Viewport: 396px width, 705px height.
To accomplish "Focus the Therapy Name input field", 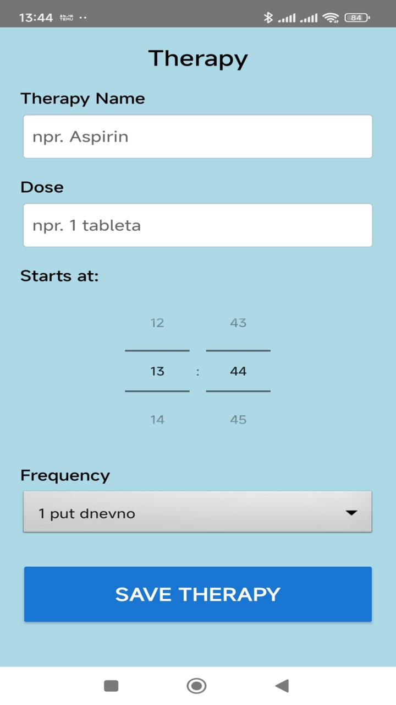I will click(x=197, y=137).
